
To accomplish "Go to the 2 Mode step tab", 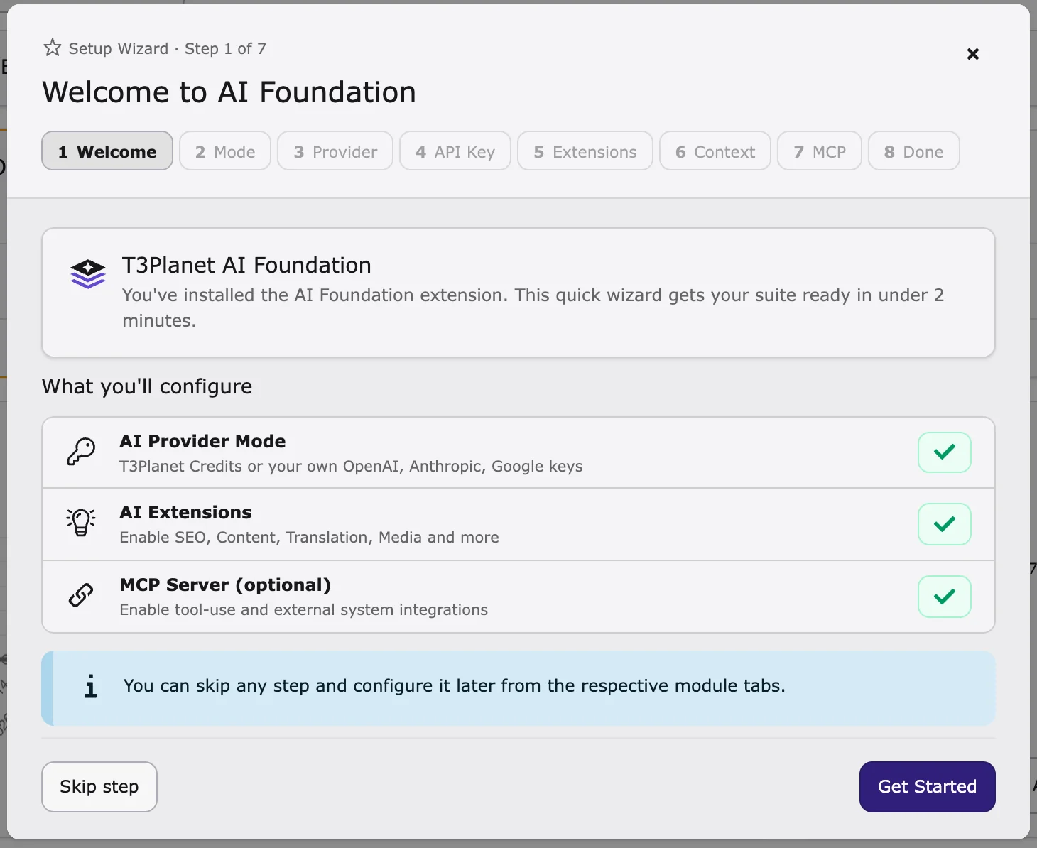I will [225, 151].
